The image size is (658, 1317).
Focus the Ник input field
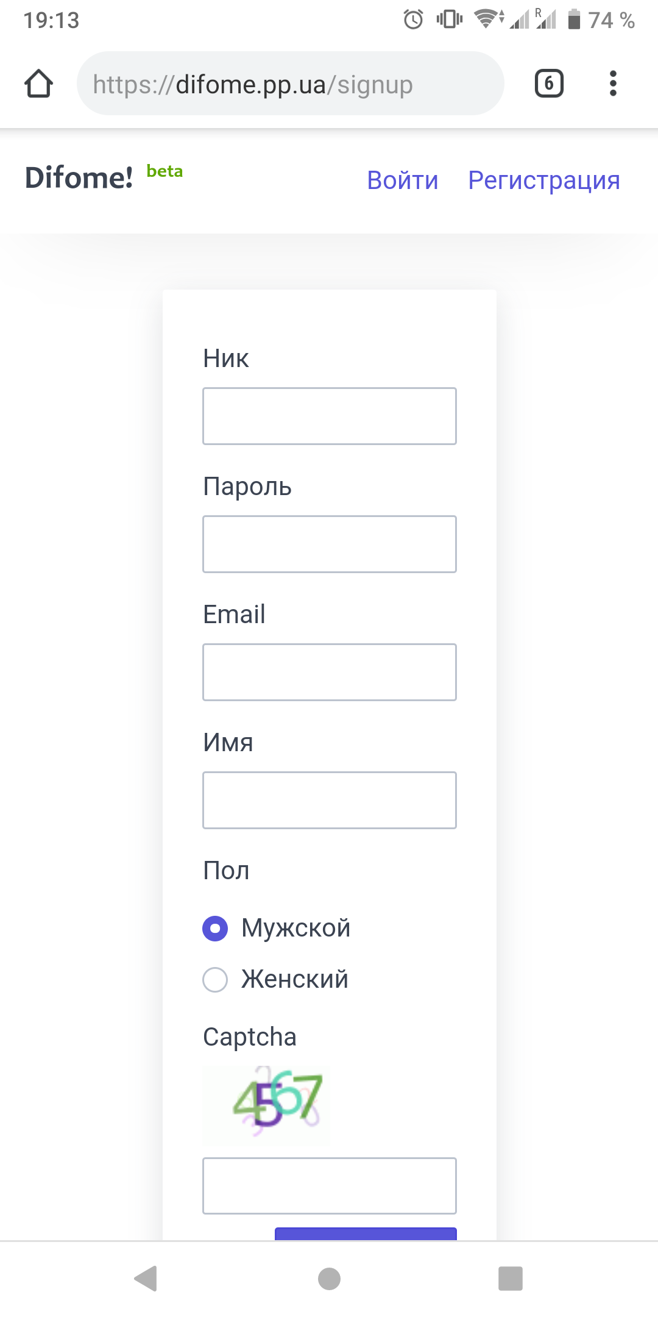click(330, 416)
